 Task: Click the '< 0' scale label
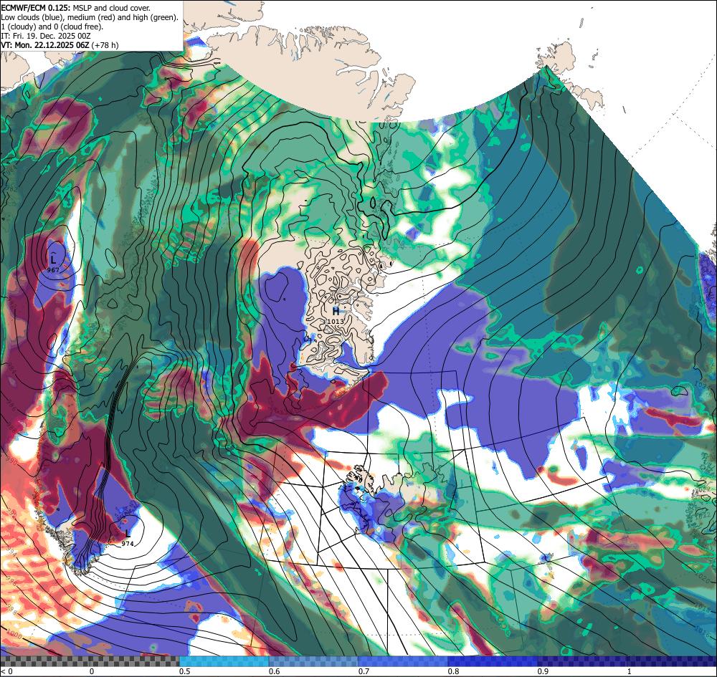(x=6, y=671)
